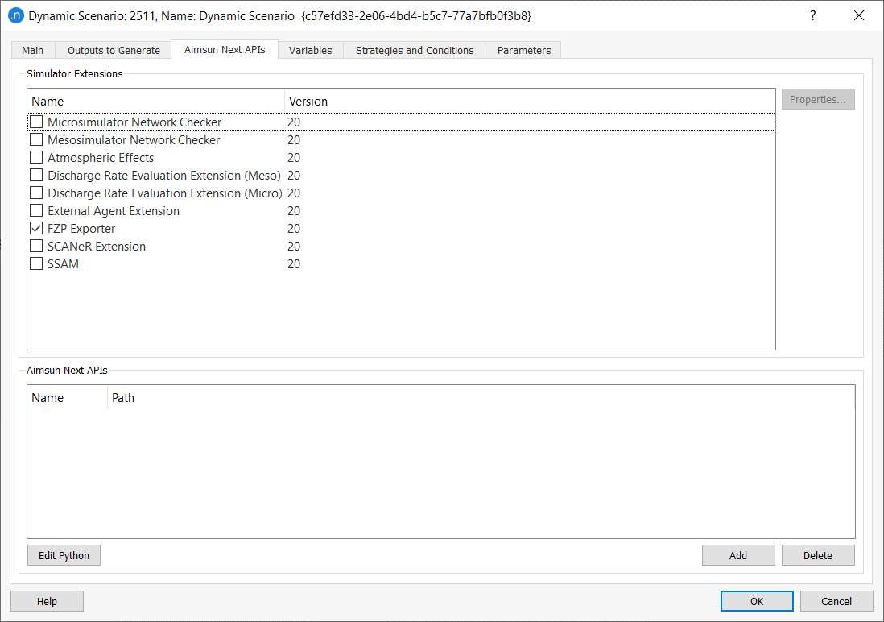Image resolution: width=884 pixels, height=622 pixels.
Task: Enable the Mesosimulator Network Checker extension
Action: click(x=36, y=139)
